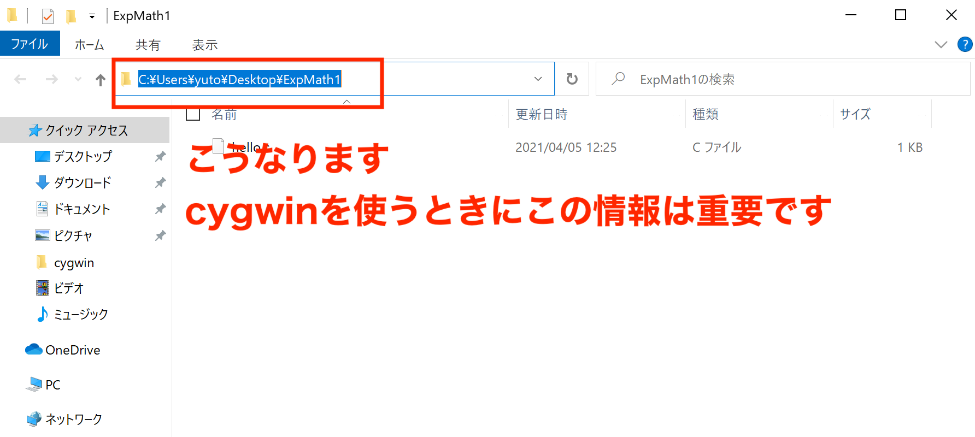This screenshot has width=975, height=437.
Task: Open ピクチャ in the sidebar
Action: click(73, 235)
